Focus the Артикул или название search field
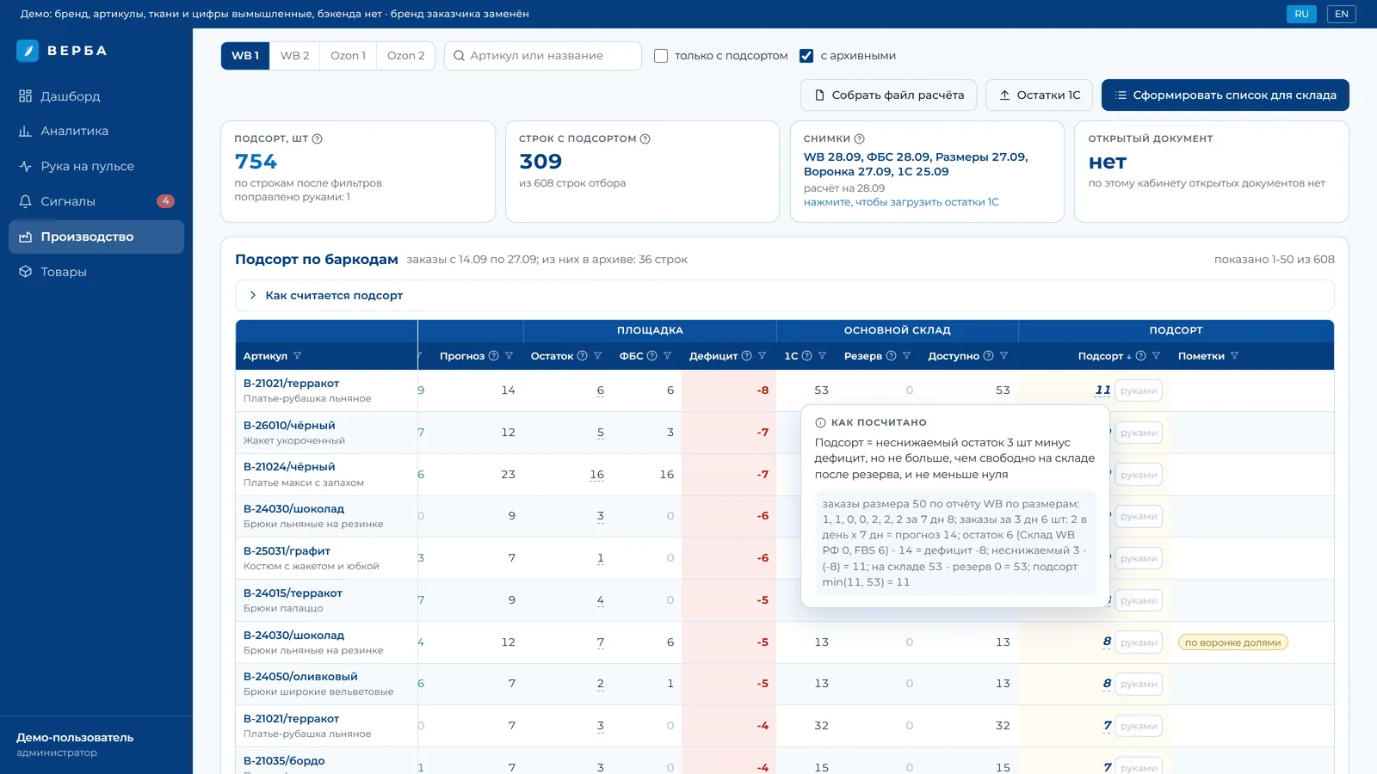The image size is (1377, 774). (x=543, y=56)
